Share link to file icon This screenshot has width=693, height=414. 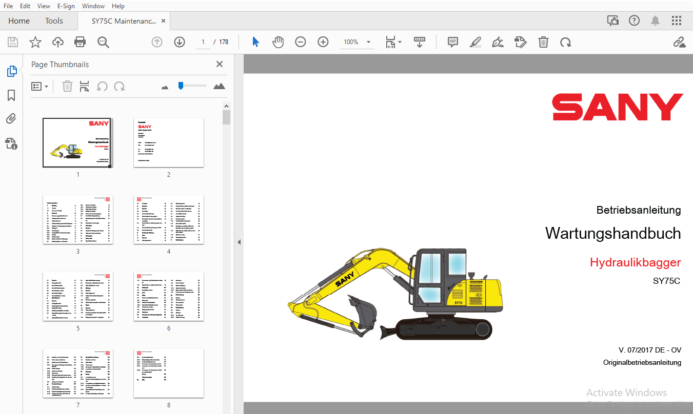[x=680, y=42]
